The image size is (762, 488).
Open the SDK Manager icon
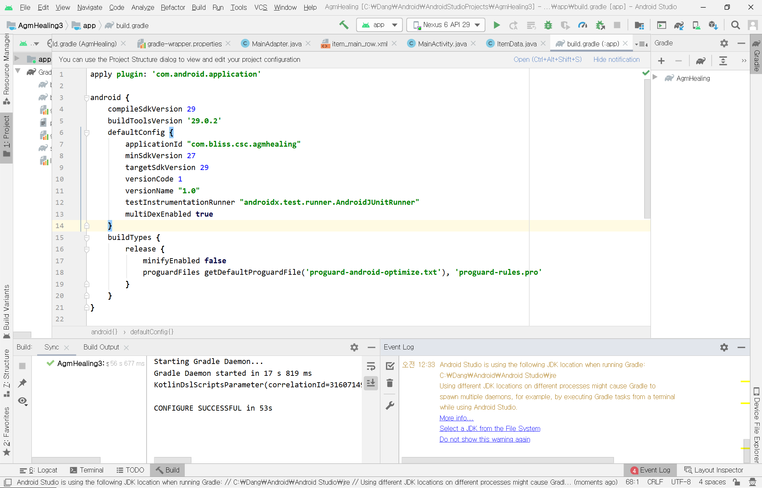pos(713,25)
